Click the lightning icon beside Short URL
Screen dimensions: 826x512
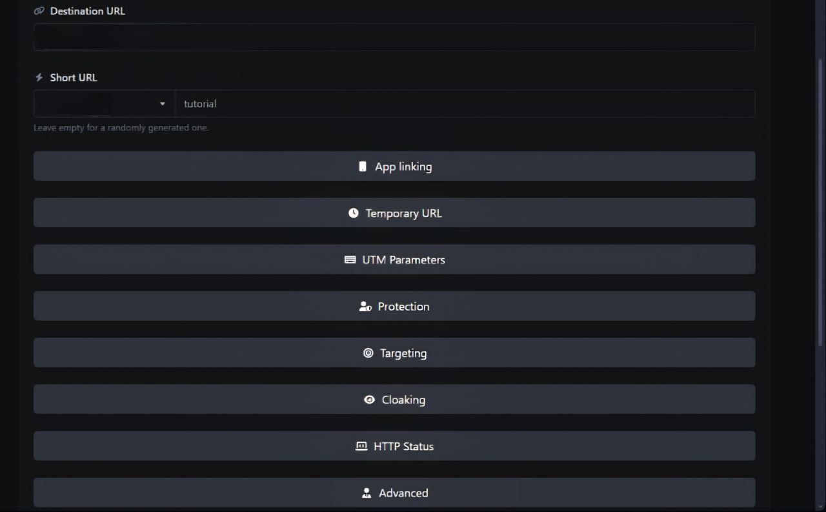(38, 77)
